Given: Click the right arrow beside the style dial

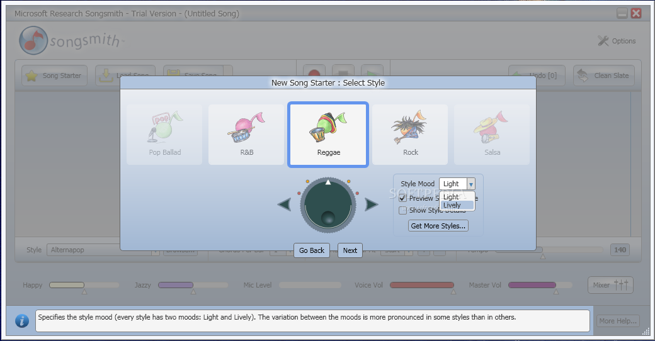Looking at the screenshot, I should [x=372, y=204].
